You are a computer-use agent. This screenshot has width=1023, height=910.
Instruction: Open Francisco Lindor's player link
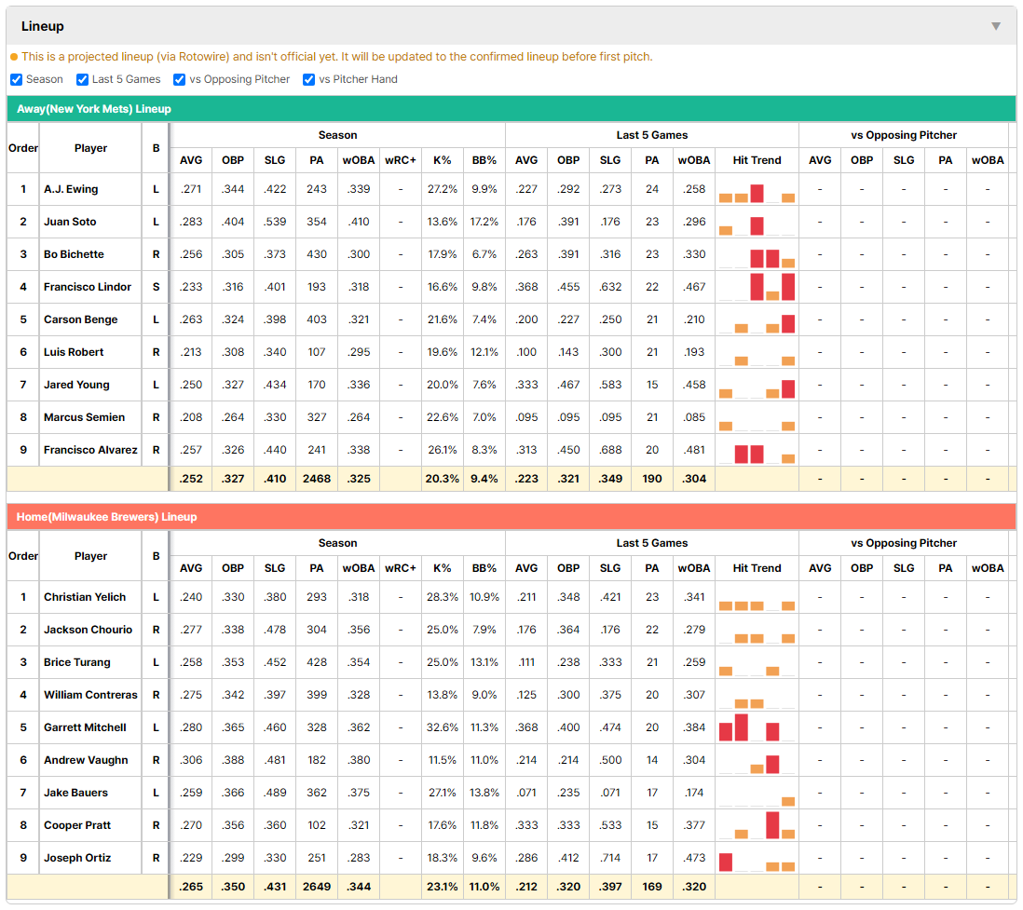click(88, 287)
